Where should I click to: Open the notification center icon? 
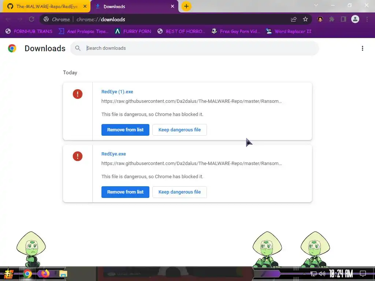click(x=363, y=274)
